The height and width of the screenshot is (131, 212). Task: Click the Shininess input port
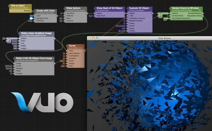tap(34, 21)
